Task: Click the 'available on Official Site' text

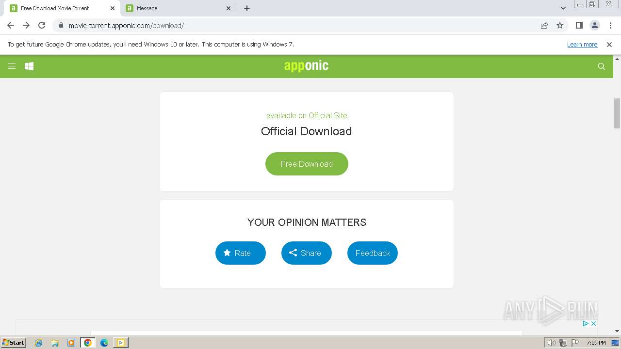Action: pos(307,115)
